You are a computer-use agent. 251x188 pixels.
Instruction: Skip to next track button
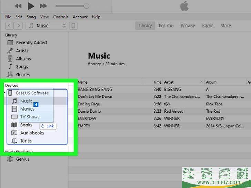tap(43, 6)
